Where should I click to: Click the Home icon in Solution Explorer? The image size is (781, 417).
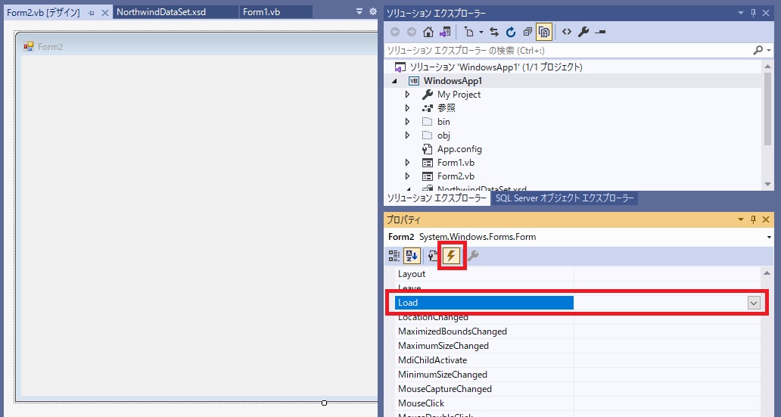pos(428,32)
